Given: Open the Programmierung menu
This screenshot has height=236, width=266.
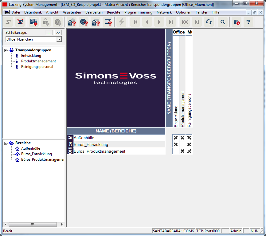Looking at the screenshot, I should (138, 12).
